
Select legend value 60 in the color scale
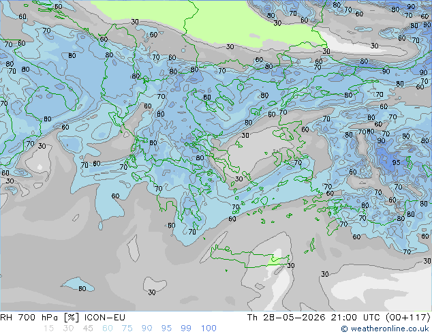point(108,329)
